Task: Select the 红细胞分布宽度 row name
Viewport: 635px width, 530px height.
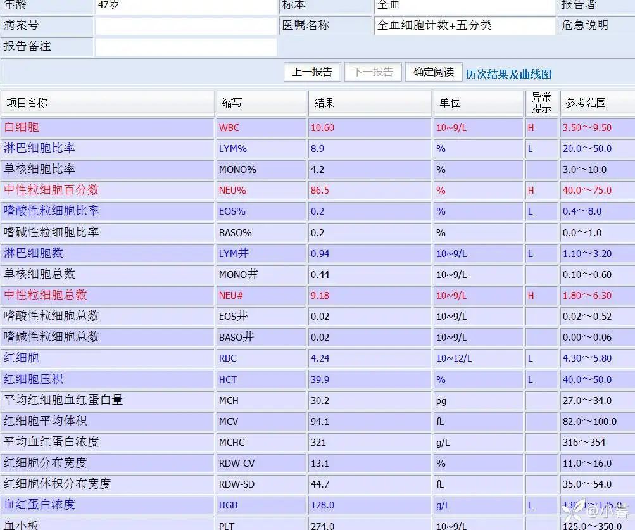Action: [46, 463]
